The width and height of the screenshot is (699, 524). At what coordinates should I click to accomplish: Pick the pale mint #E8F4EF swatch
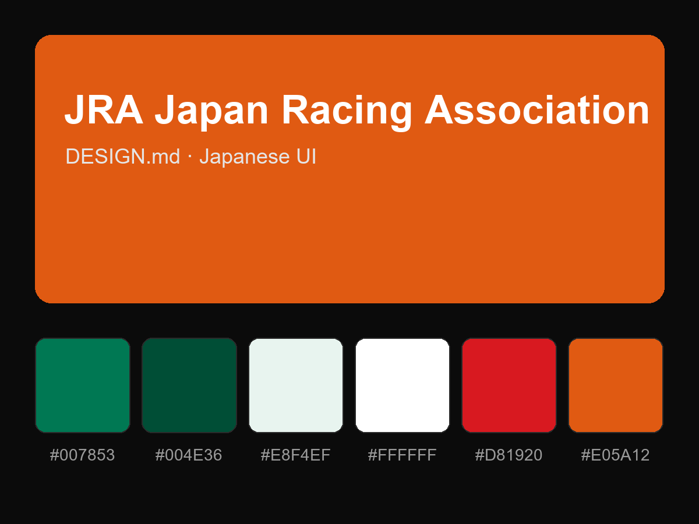point(296,385)
